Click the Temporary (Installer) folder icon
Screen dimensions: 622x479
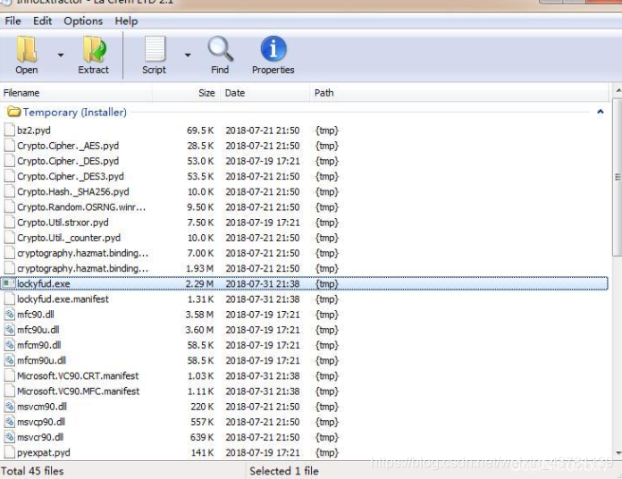point(13,112)
